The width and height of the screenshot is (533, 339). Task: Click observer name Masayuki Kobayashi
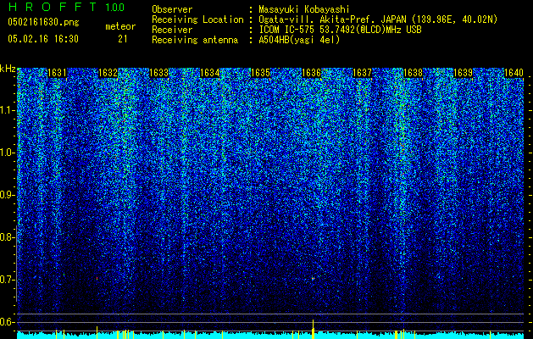(x=304, y=9)
